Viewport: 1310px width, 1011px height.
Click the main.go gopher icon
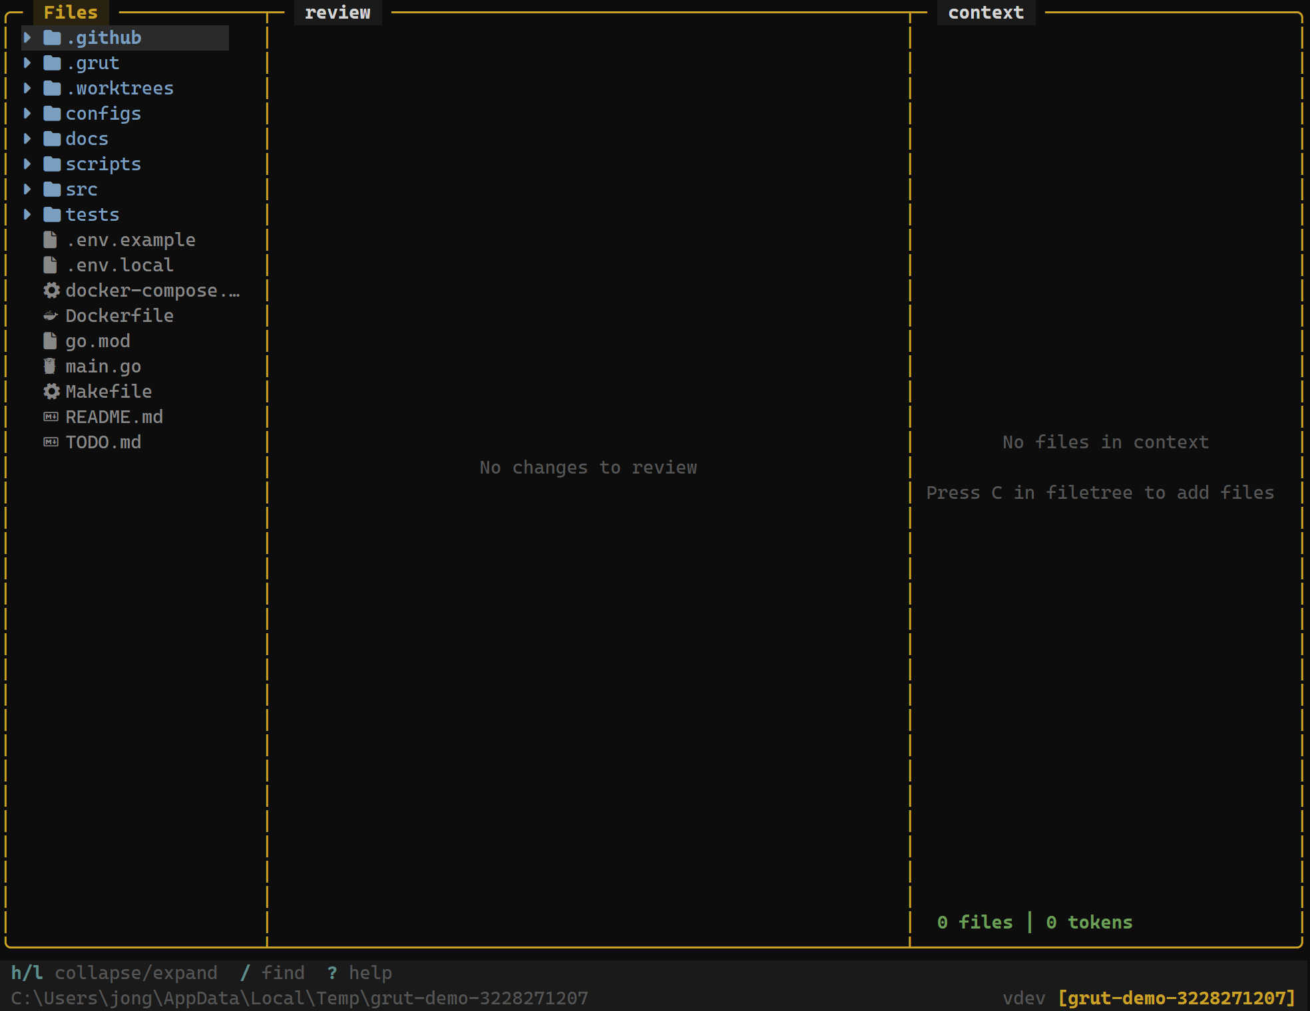tap(50, 366)
